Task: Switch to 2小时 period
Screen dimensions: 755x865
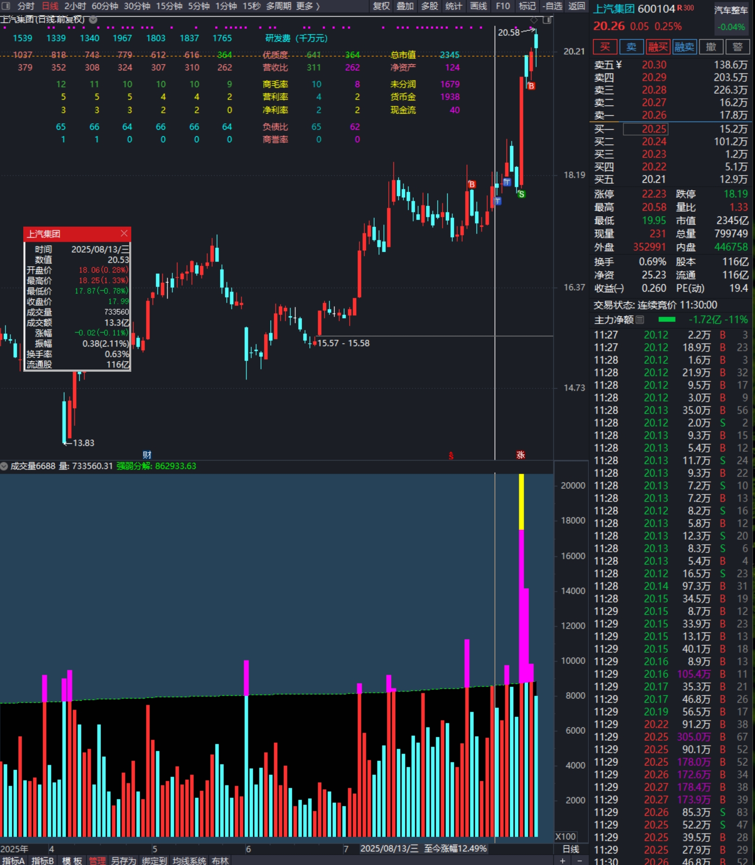Action: click(x=75, y=6)
